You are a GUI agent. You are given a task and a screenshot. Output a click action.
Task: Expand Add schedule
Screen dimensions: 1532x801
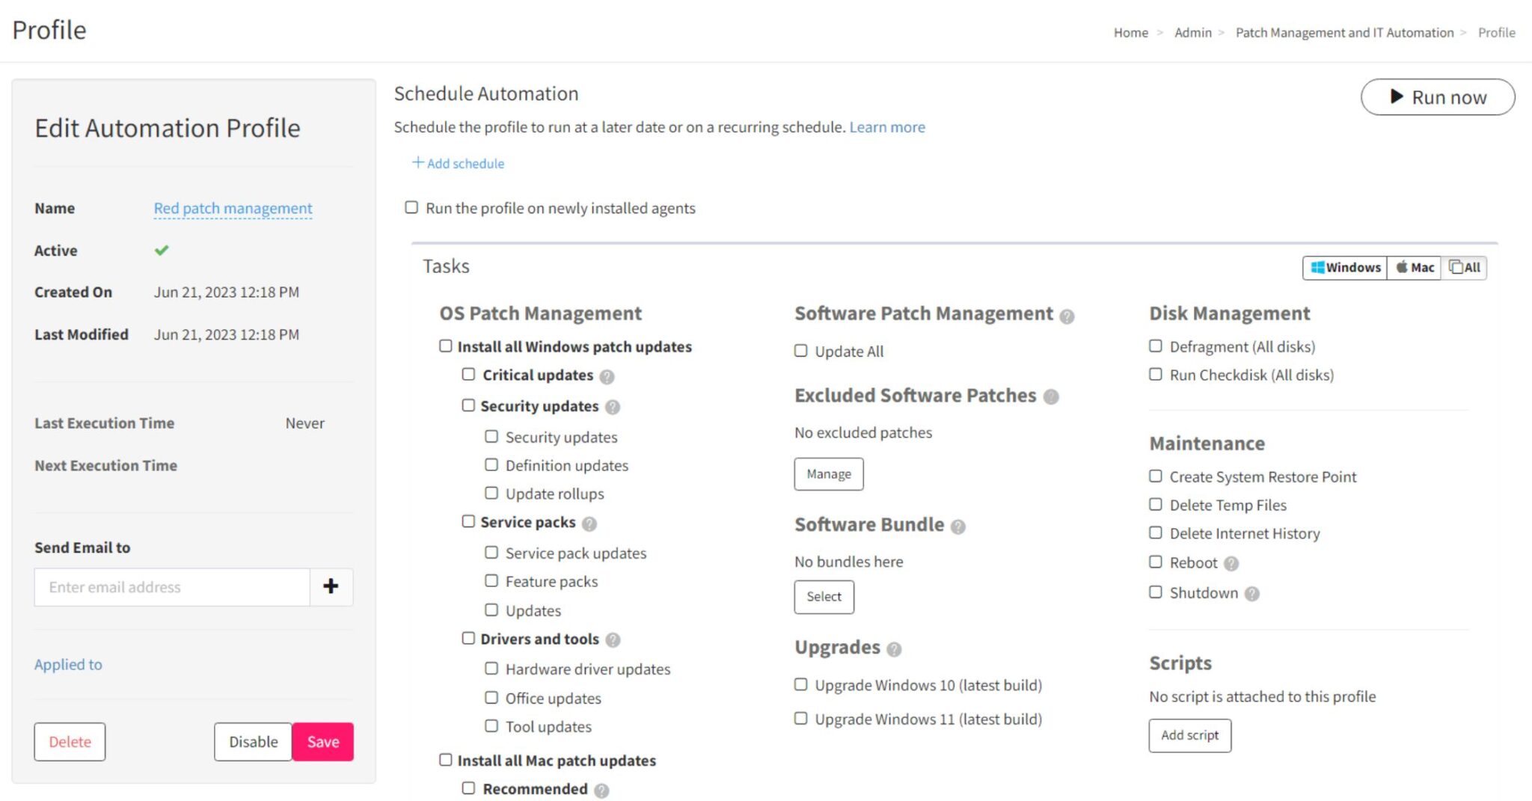click(x=458, y=163)
